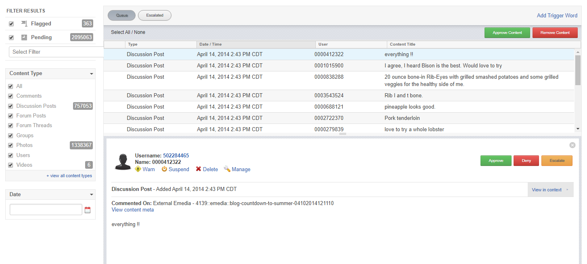Close the detail panel with X icon
Screen dimensions: 587x264
(572, 145)
